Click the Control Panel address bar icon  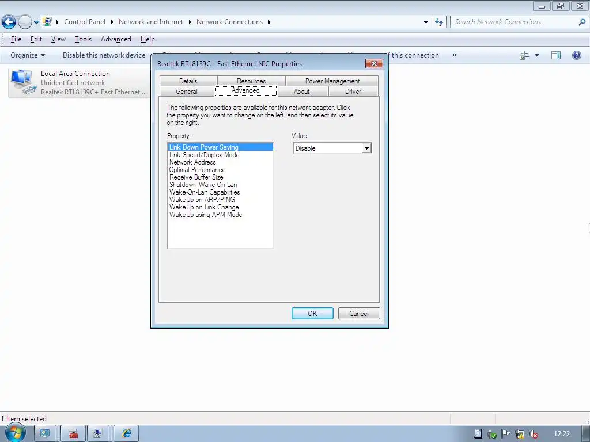(47, 21)
